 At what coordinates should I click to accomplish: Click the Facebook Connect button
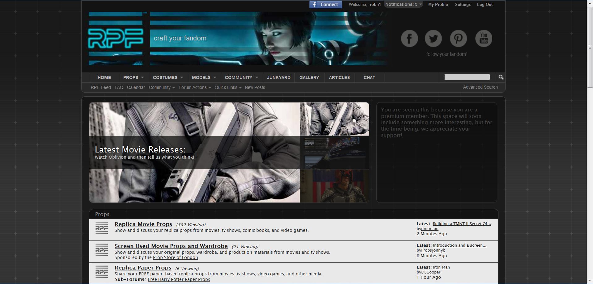click(x=325, y=4)
